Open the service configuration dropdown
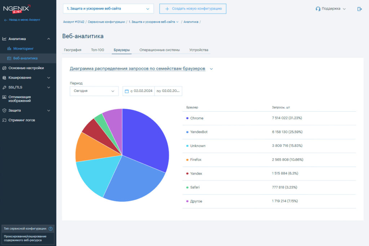 108,9
